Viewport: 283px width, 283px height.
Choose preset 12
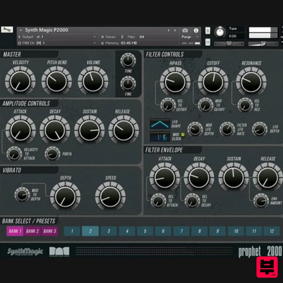[x=272, y=231]
